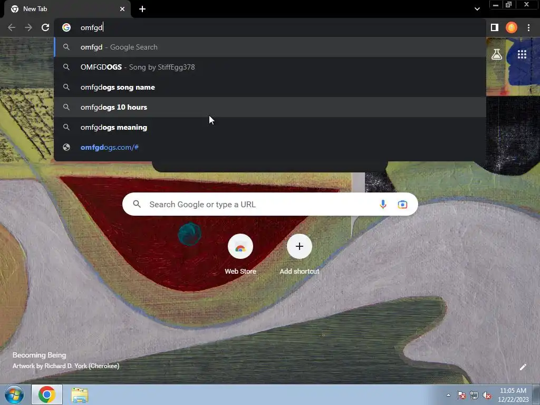The width and height of the screenshot is (540, 405).
Task: Focus the address bar containing omfgd
Action: 269,27
